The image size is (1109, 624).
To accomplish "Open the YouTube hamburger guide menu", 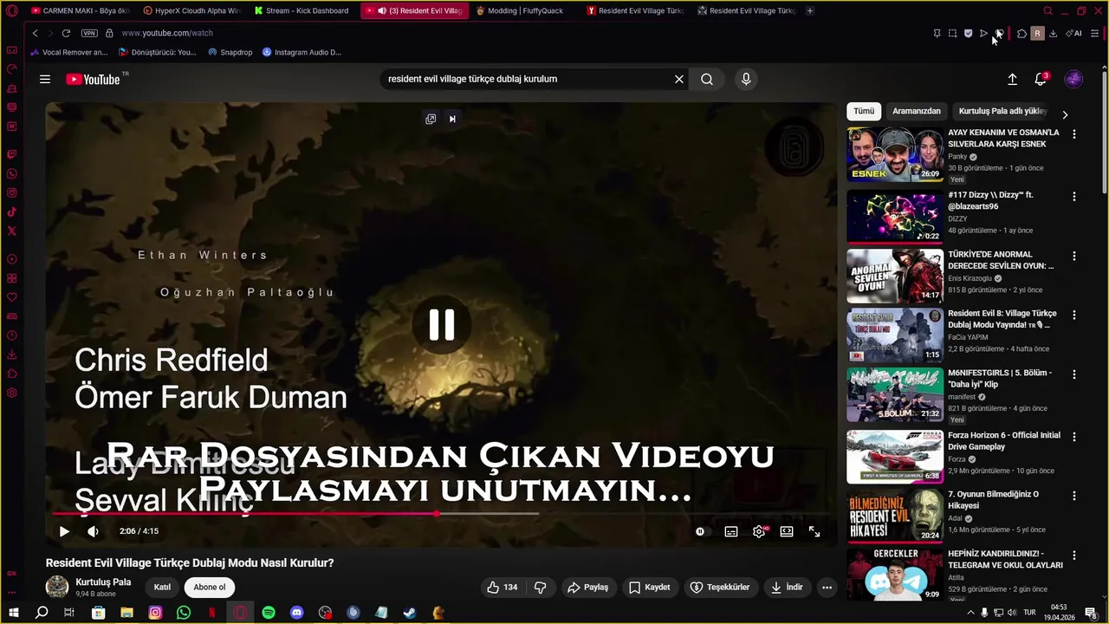I will point(45,79).
